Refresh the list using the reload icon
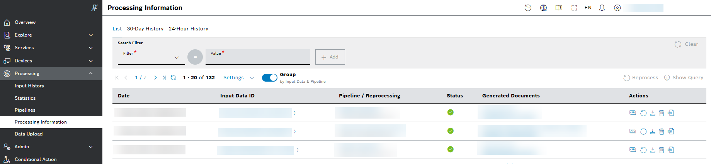Image resolution: width=711 pixels, height=164 pixels. pyautogui.click(x=173, y=78)
